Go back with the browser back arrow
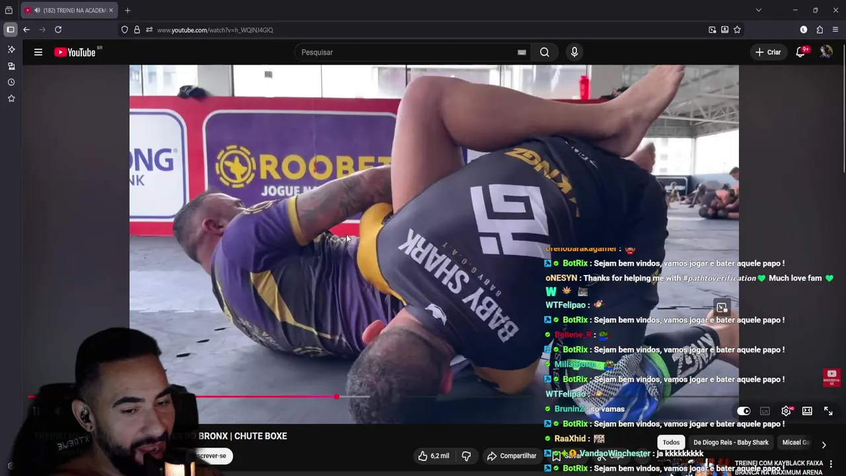This screenshot has width=846, height=476. [26, 30]
